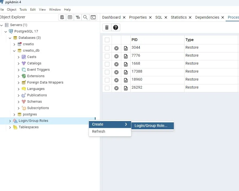Stop process with PID 18960

116,80
